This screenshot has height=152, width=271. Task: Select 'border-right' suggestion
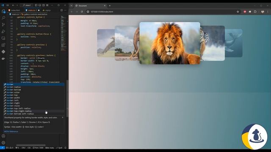pyautogui.click(x=34, y=103)
